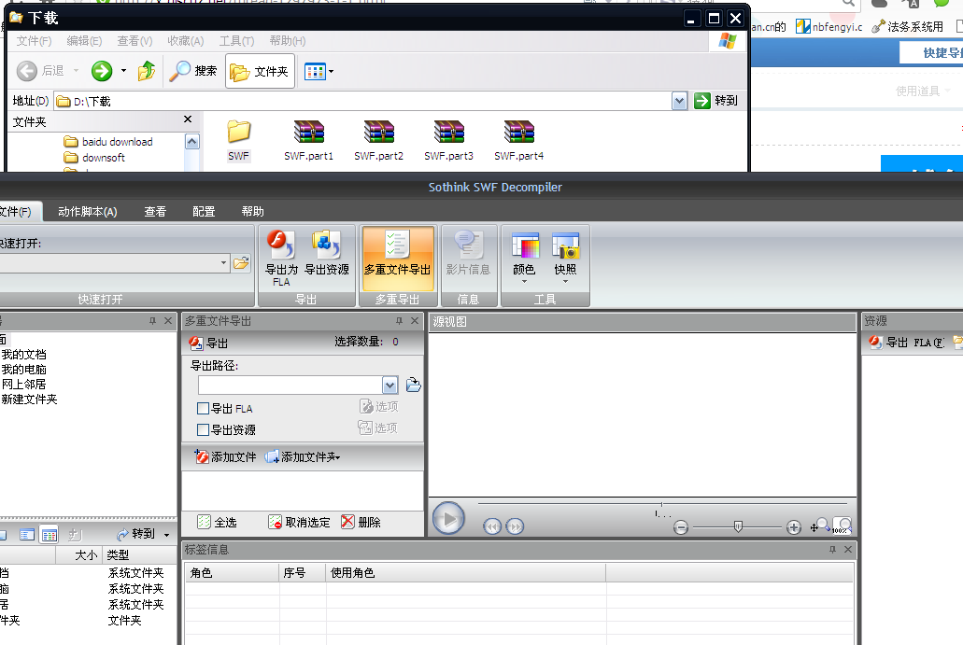Open 编辑(E) menu in 下载 window
Screen dimensions: 963x645
point(84,41)
